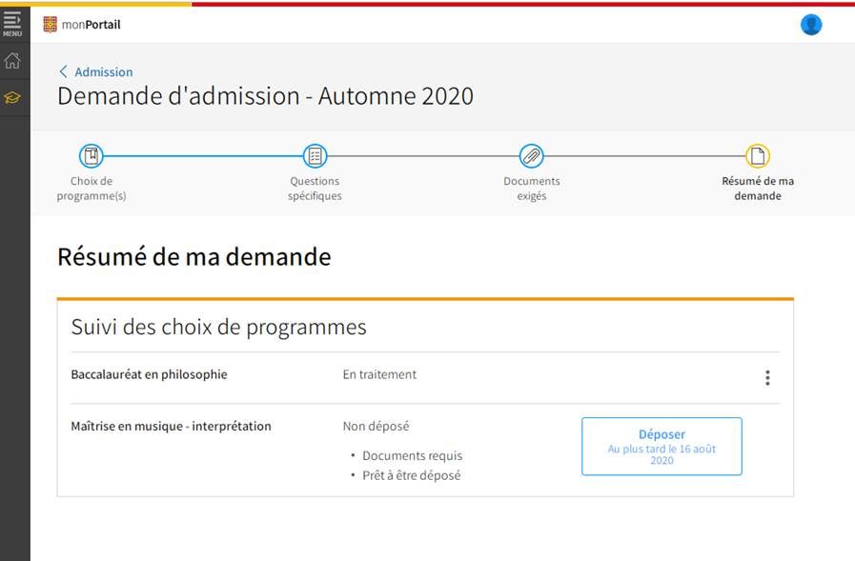The width and height of the screenshot is (855, 561).
Task: Select the graduation cap studies icon
Action: [12, 97]
